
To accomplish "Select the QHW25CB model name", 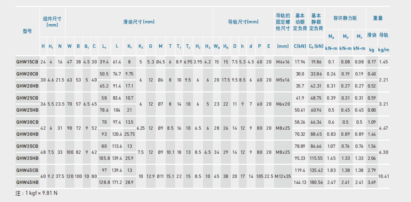I will click(x=27, y=98).
